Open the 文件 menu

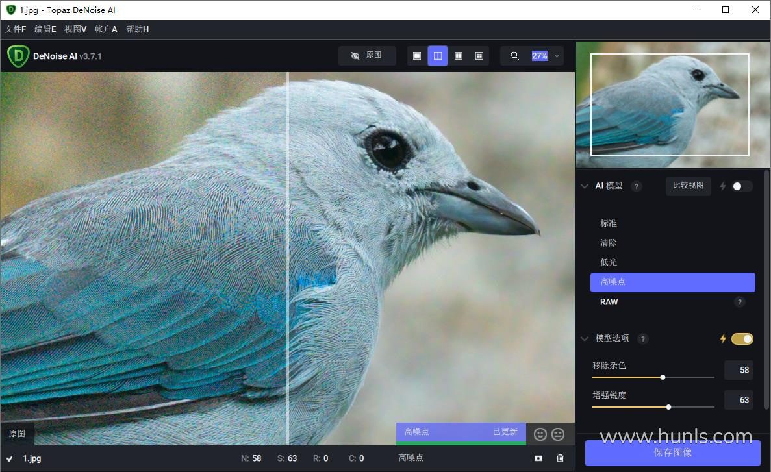[16, 29]
